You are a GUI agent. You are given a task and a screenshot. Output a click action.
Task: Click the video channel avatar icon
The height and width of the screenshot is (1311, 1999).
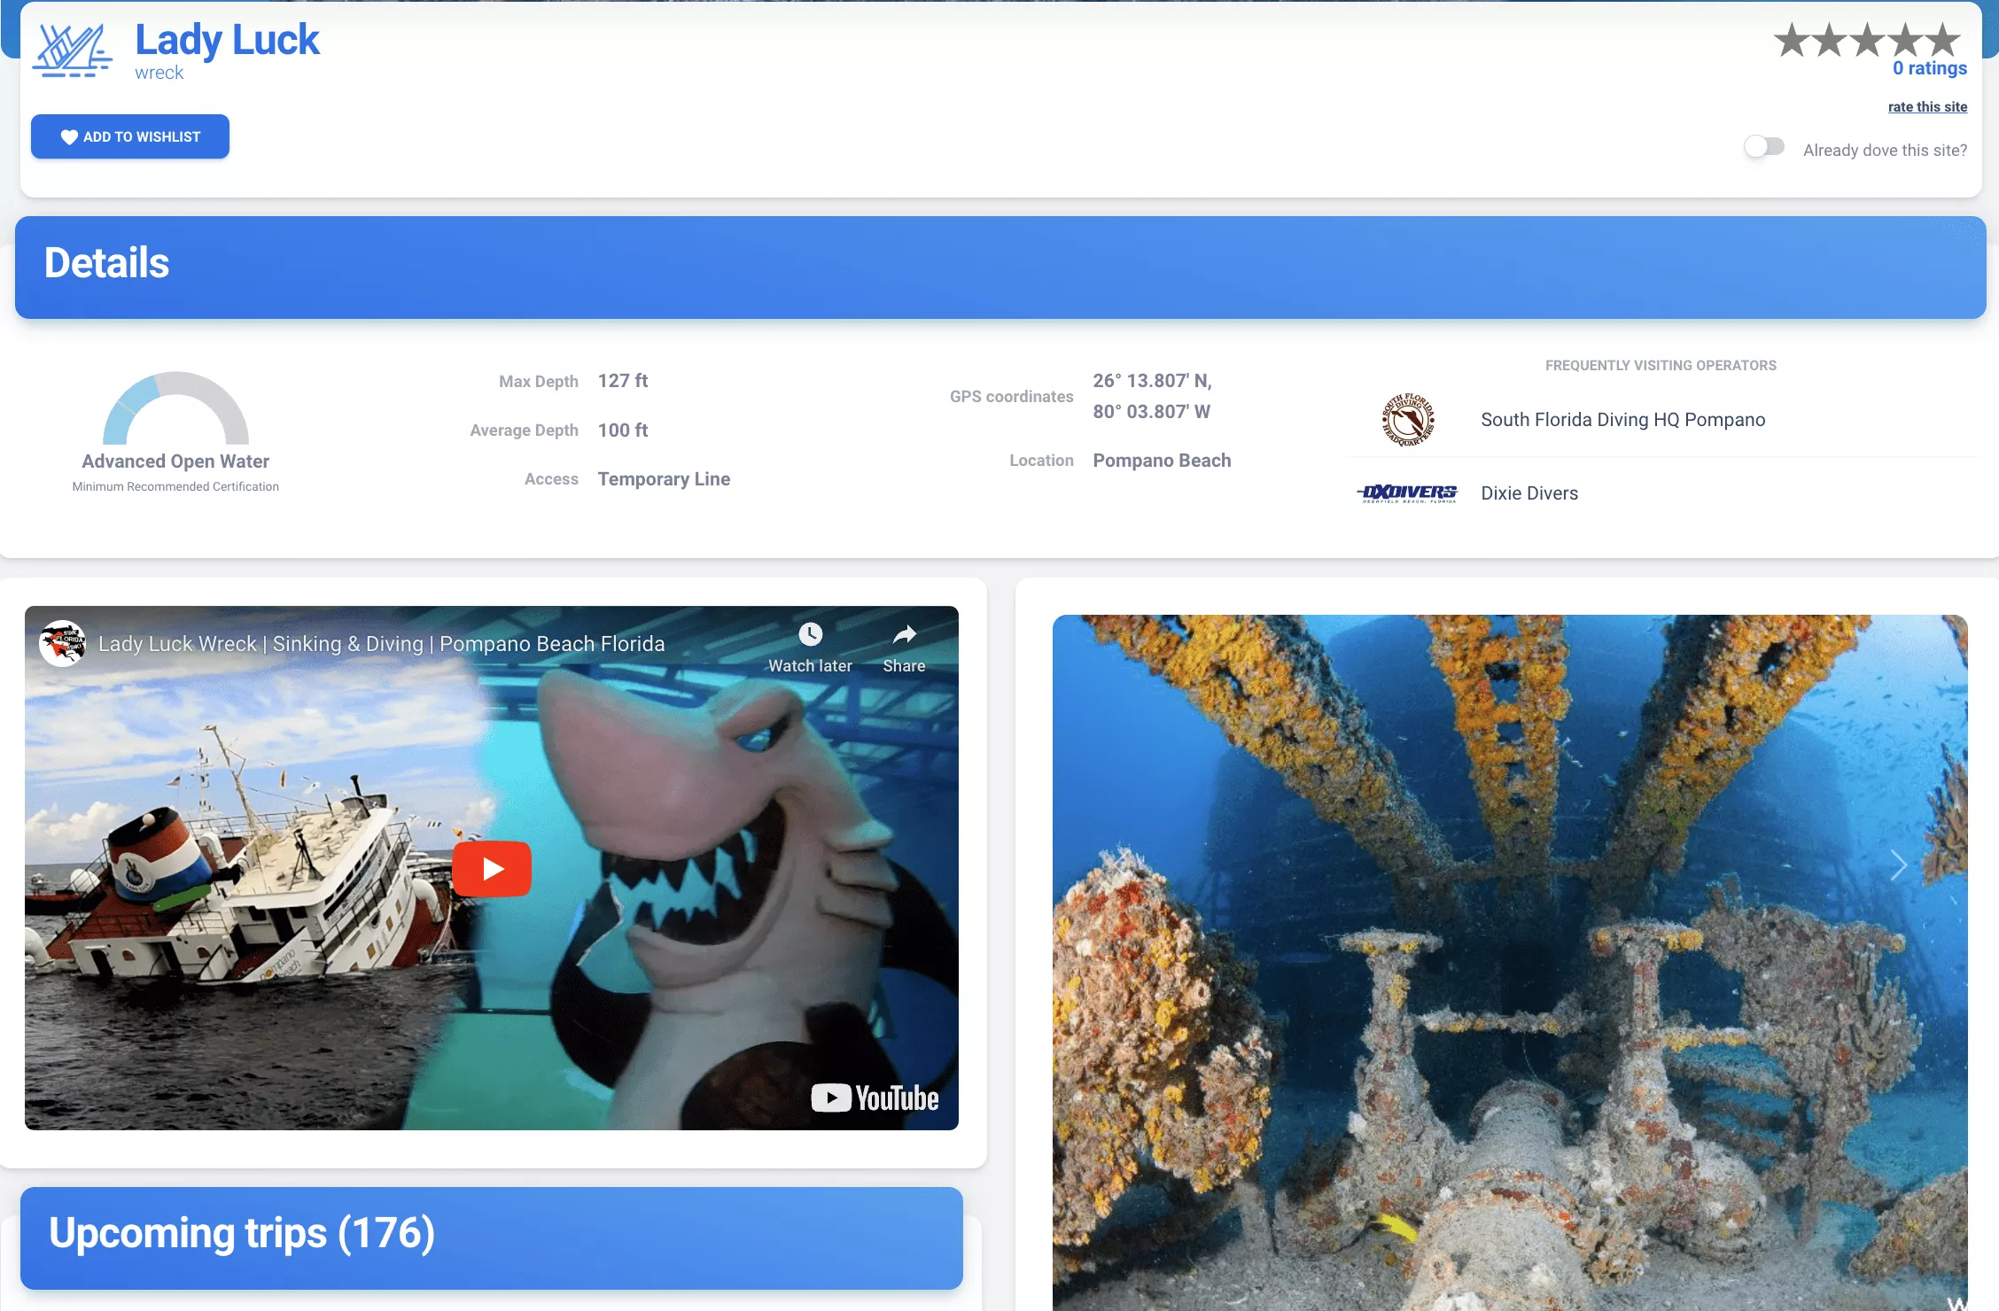[x=62, y=643]
